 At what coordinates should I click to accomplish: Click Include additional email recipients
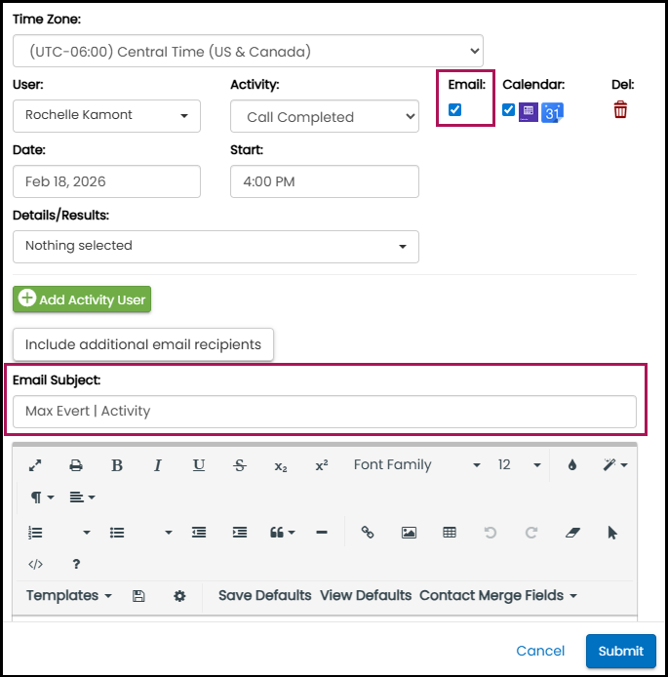(143, 344)
